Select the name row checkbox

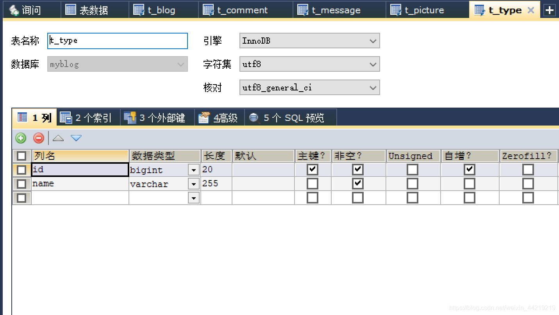[21, 184]
